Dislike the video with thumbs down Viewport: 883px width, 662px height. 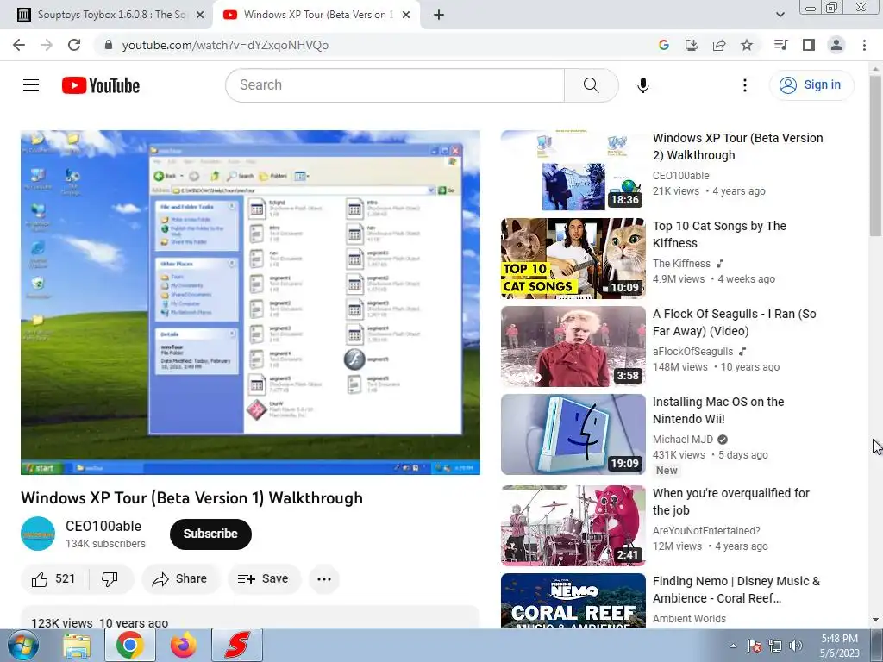pos(110,578)
